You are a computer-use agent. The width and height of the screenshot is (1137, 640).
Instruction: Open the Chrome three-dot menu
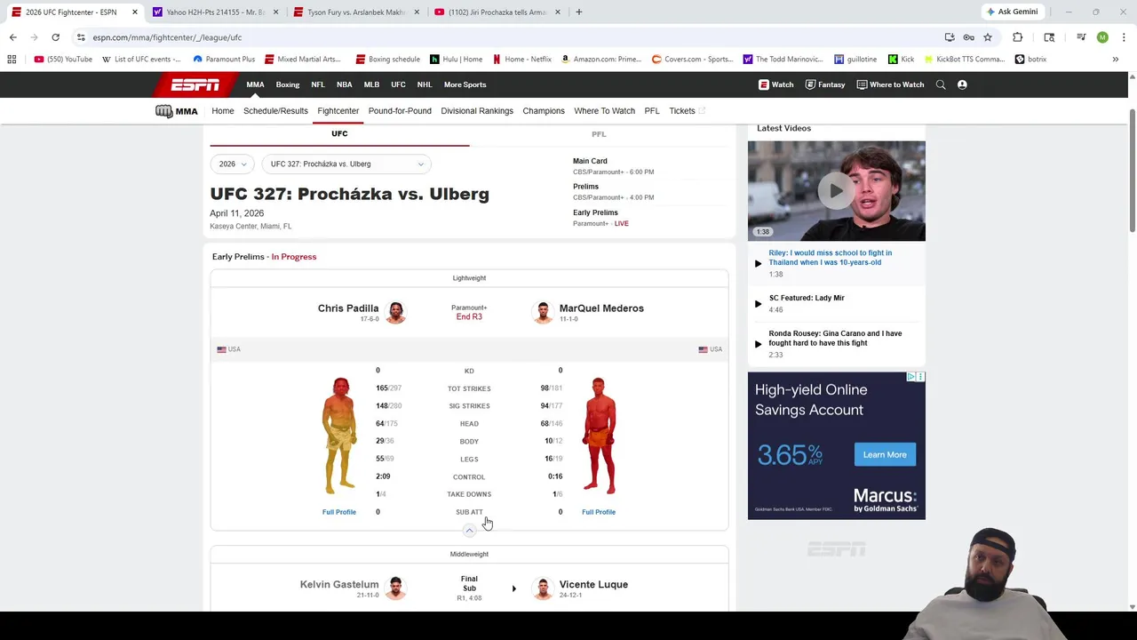pyautogui.click(x=1124, y=37)
